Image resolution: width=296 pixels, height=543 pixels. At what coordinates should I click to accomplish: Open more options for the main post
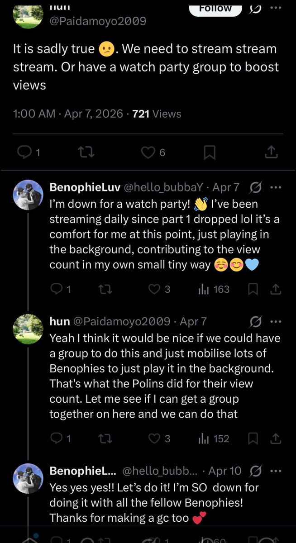point(275,8)
